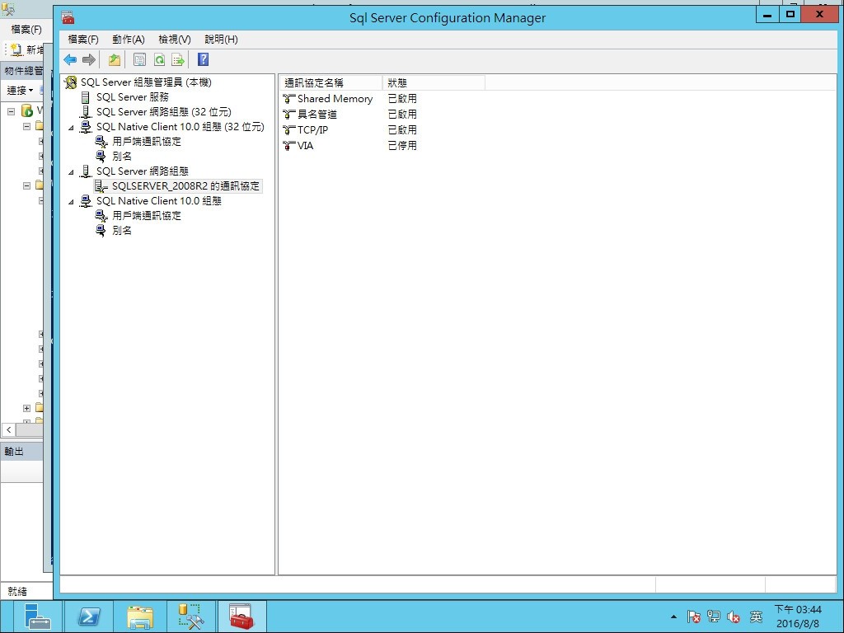
Task: Show hidden tray icons arrow
Action: click(x=673, y=617)
